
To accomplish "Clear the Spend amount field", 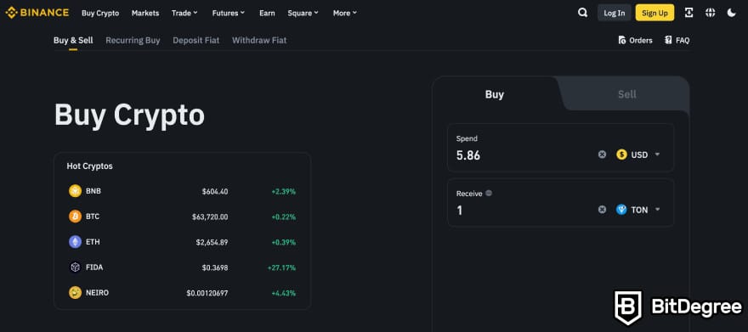I will (x=602, y=155).
